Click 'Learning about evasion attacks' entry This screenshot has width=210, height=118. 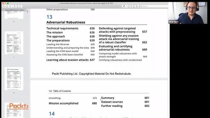coord(67,60)
